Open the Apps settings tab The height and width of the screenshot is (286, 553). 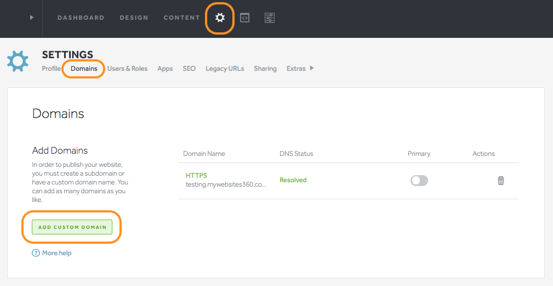click(165, 69)
